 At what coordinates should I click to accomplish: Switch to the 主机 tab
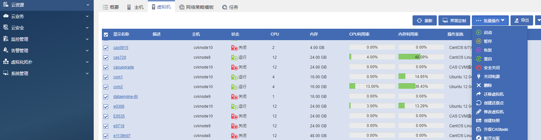pyautogui.click(x=135, y=7)
